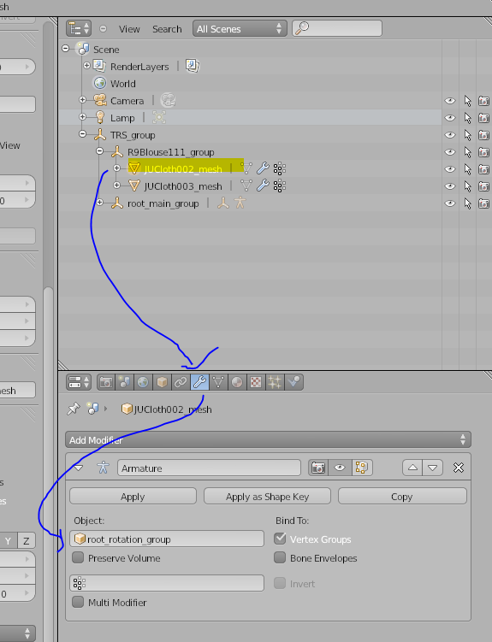Screen dimensions: 492x642
Task: Open the Object properties tab
Action: point(162,382)
